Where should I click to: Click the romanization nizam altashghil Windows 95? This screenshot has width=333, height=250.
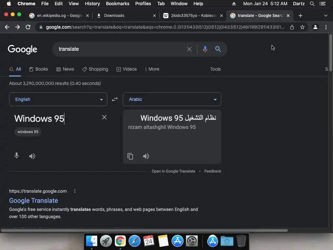click(x=162, y=127)
